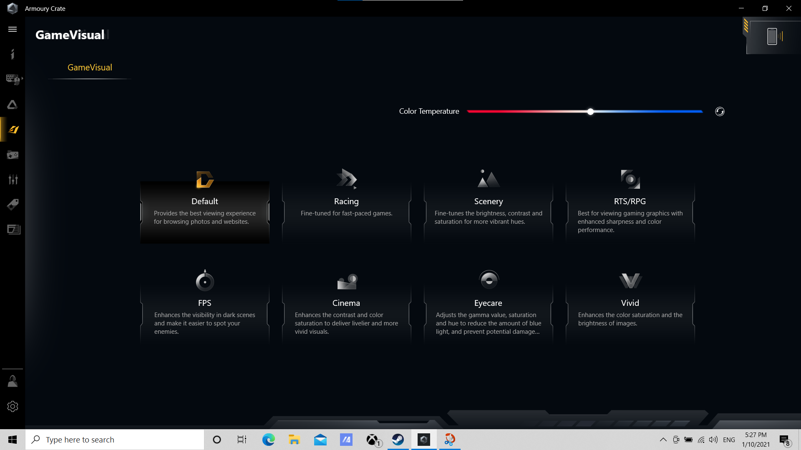Open the taskbar notification center
Screen dimensions: 801x450
click(x=785, y=440)
